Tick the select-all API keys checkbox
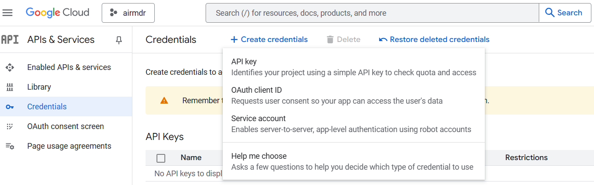This screenshot has height=185, width=594. [161, 158]
